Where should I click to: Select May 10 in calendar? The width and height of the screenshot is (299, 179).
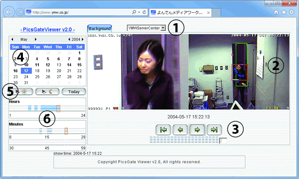[x=26, y=65]
